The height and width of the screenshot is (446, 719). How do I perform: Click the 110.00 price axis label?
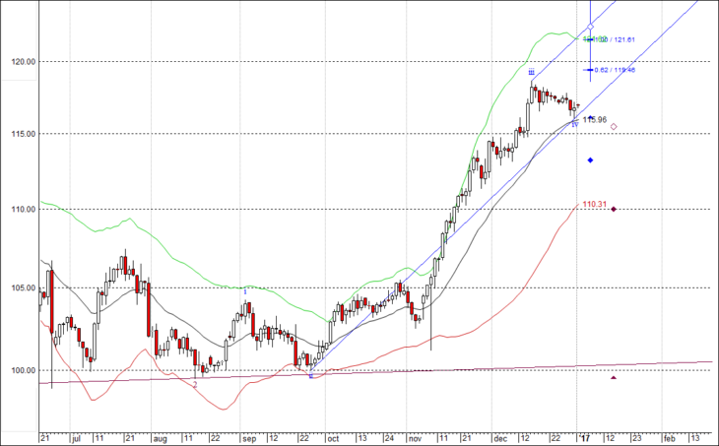pos(24,210)
